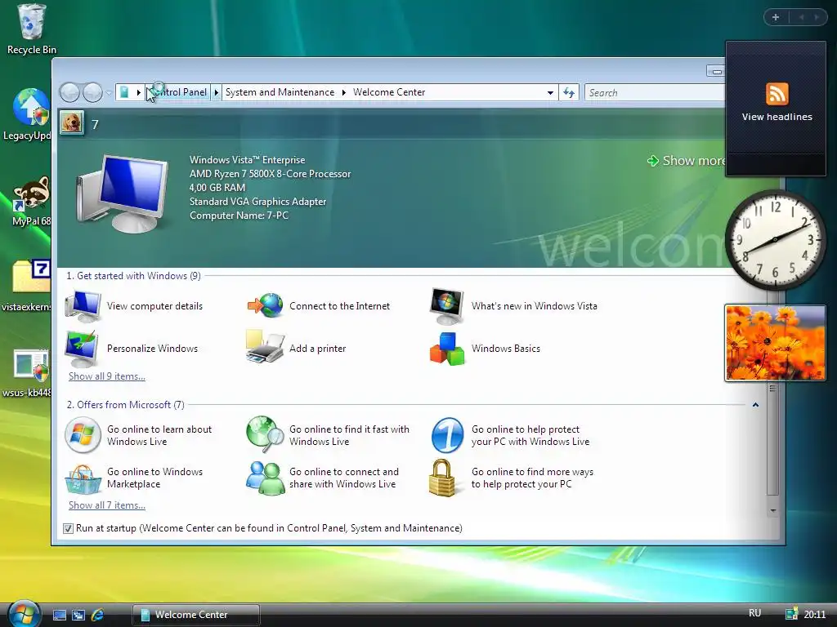Image resolution: width=837 pixels, height=627 pixels.
Task: Open Recycle Bin on the desktop
Action: [x=32, y=30]
